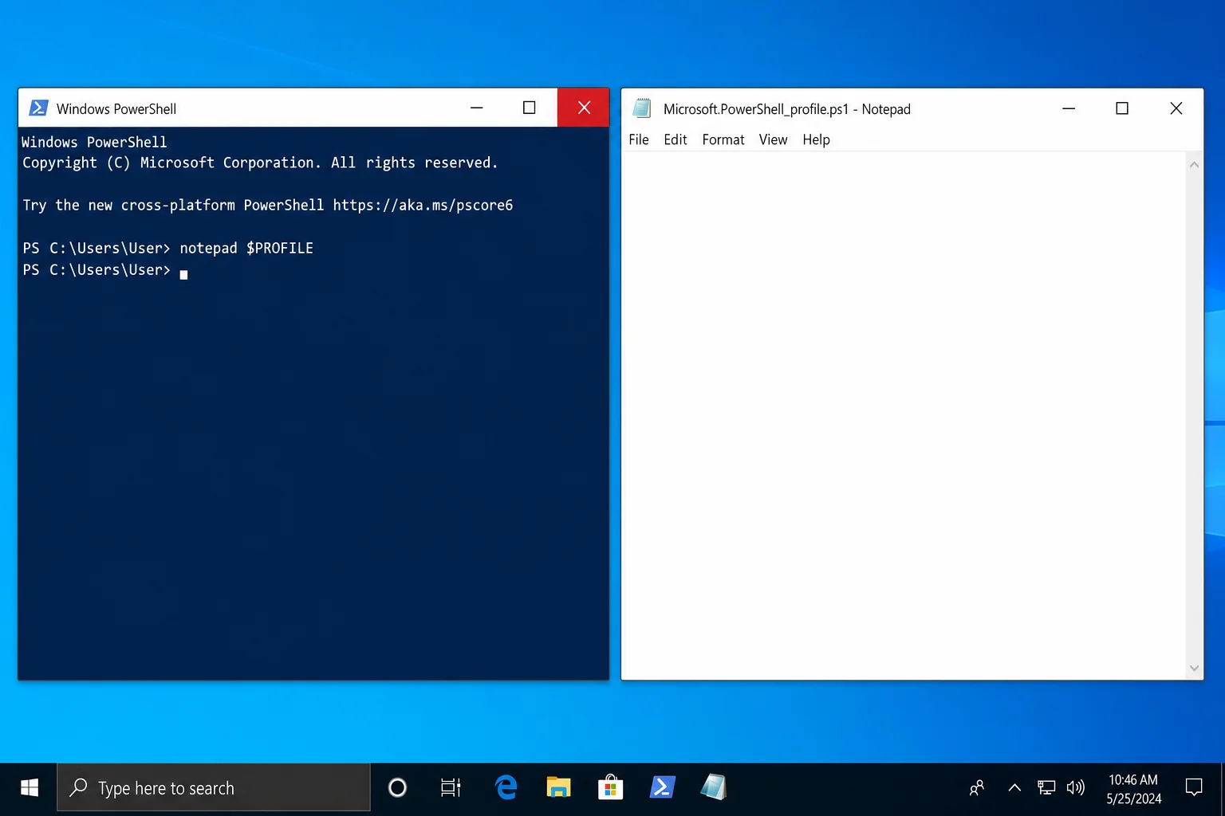Image resolution: width=1225 pixels, height=816 pixels.
Task: Switch to Notepad via the taskbar icon
Action: [714, 788]
